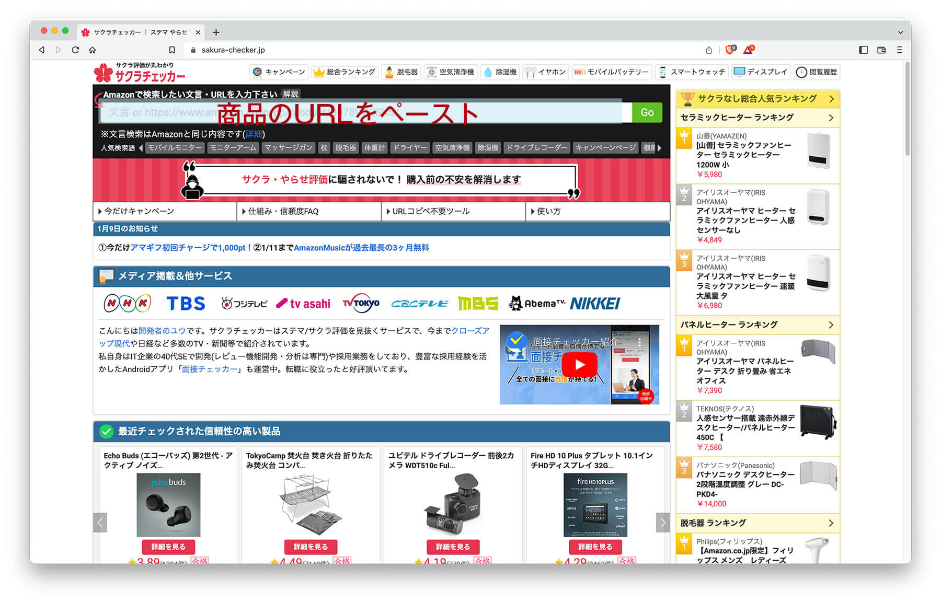Expand パネルヒーター ランキング header

(758, 324)
